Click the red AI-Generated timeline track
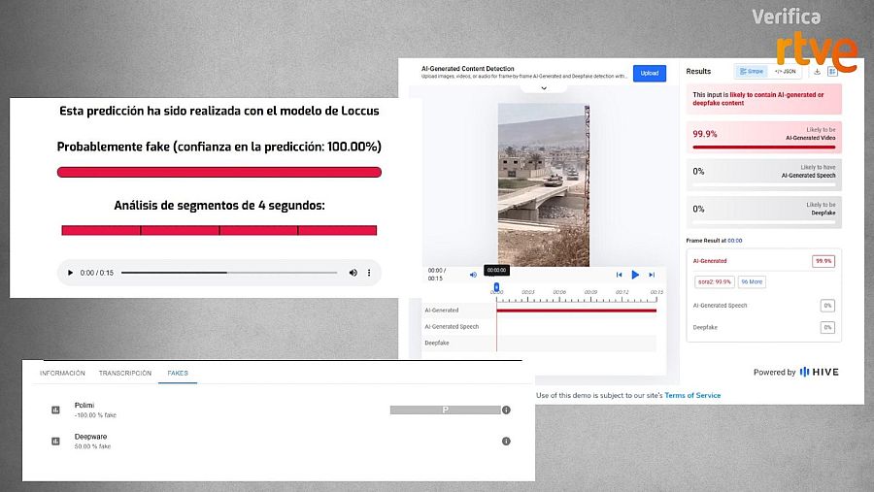Image resolution: width=874 pixels, height=492 pixels. 576,311
